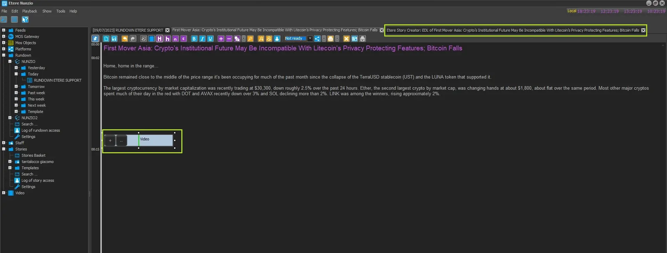Collapse the Today folder

16,74
